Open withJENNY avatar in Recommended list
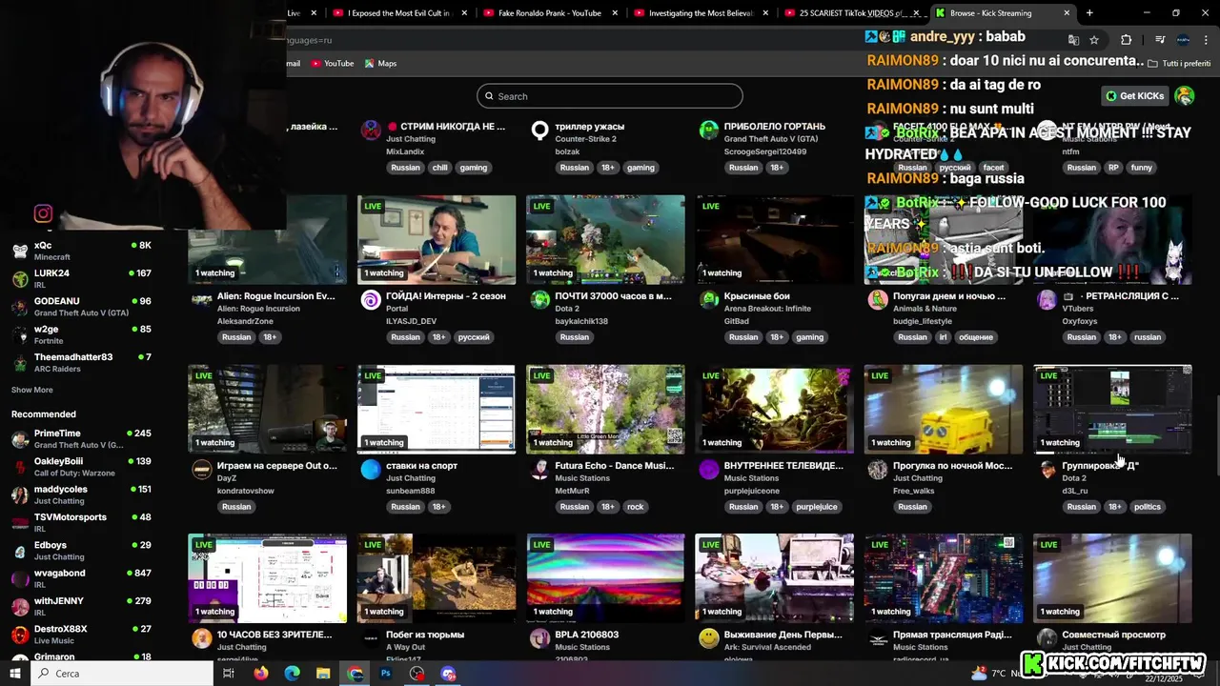1220x686 pixels. pos(20,606)
